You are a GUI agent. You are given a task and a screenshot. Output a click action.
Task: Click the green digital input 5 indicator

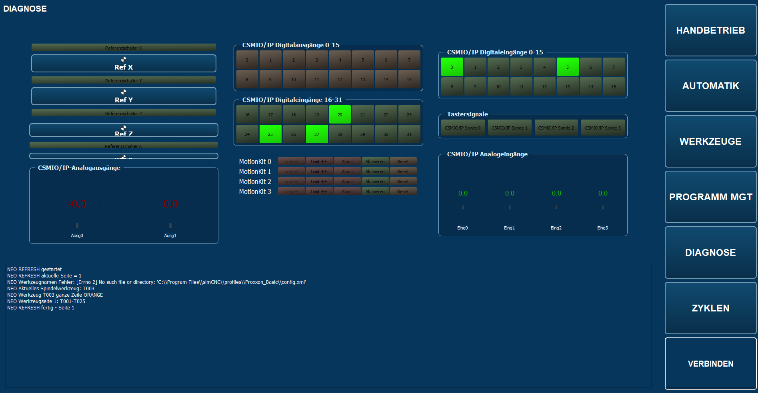tap(567, 67)
